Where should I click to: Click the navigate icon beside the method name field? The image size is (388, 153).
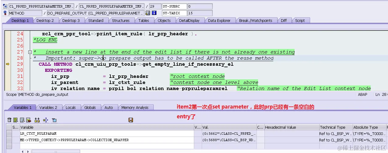pos(148,13)
